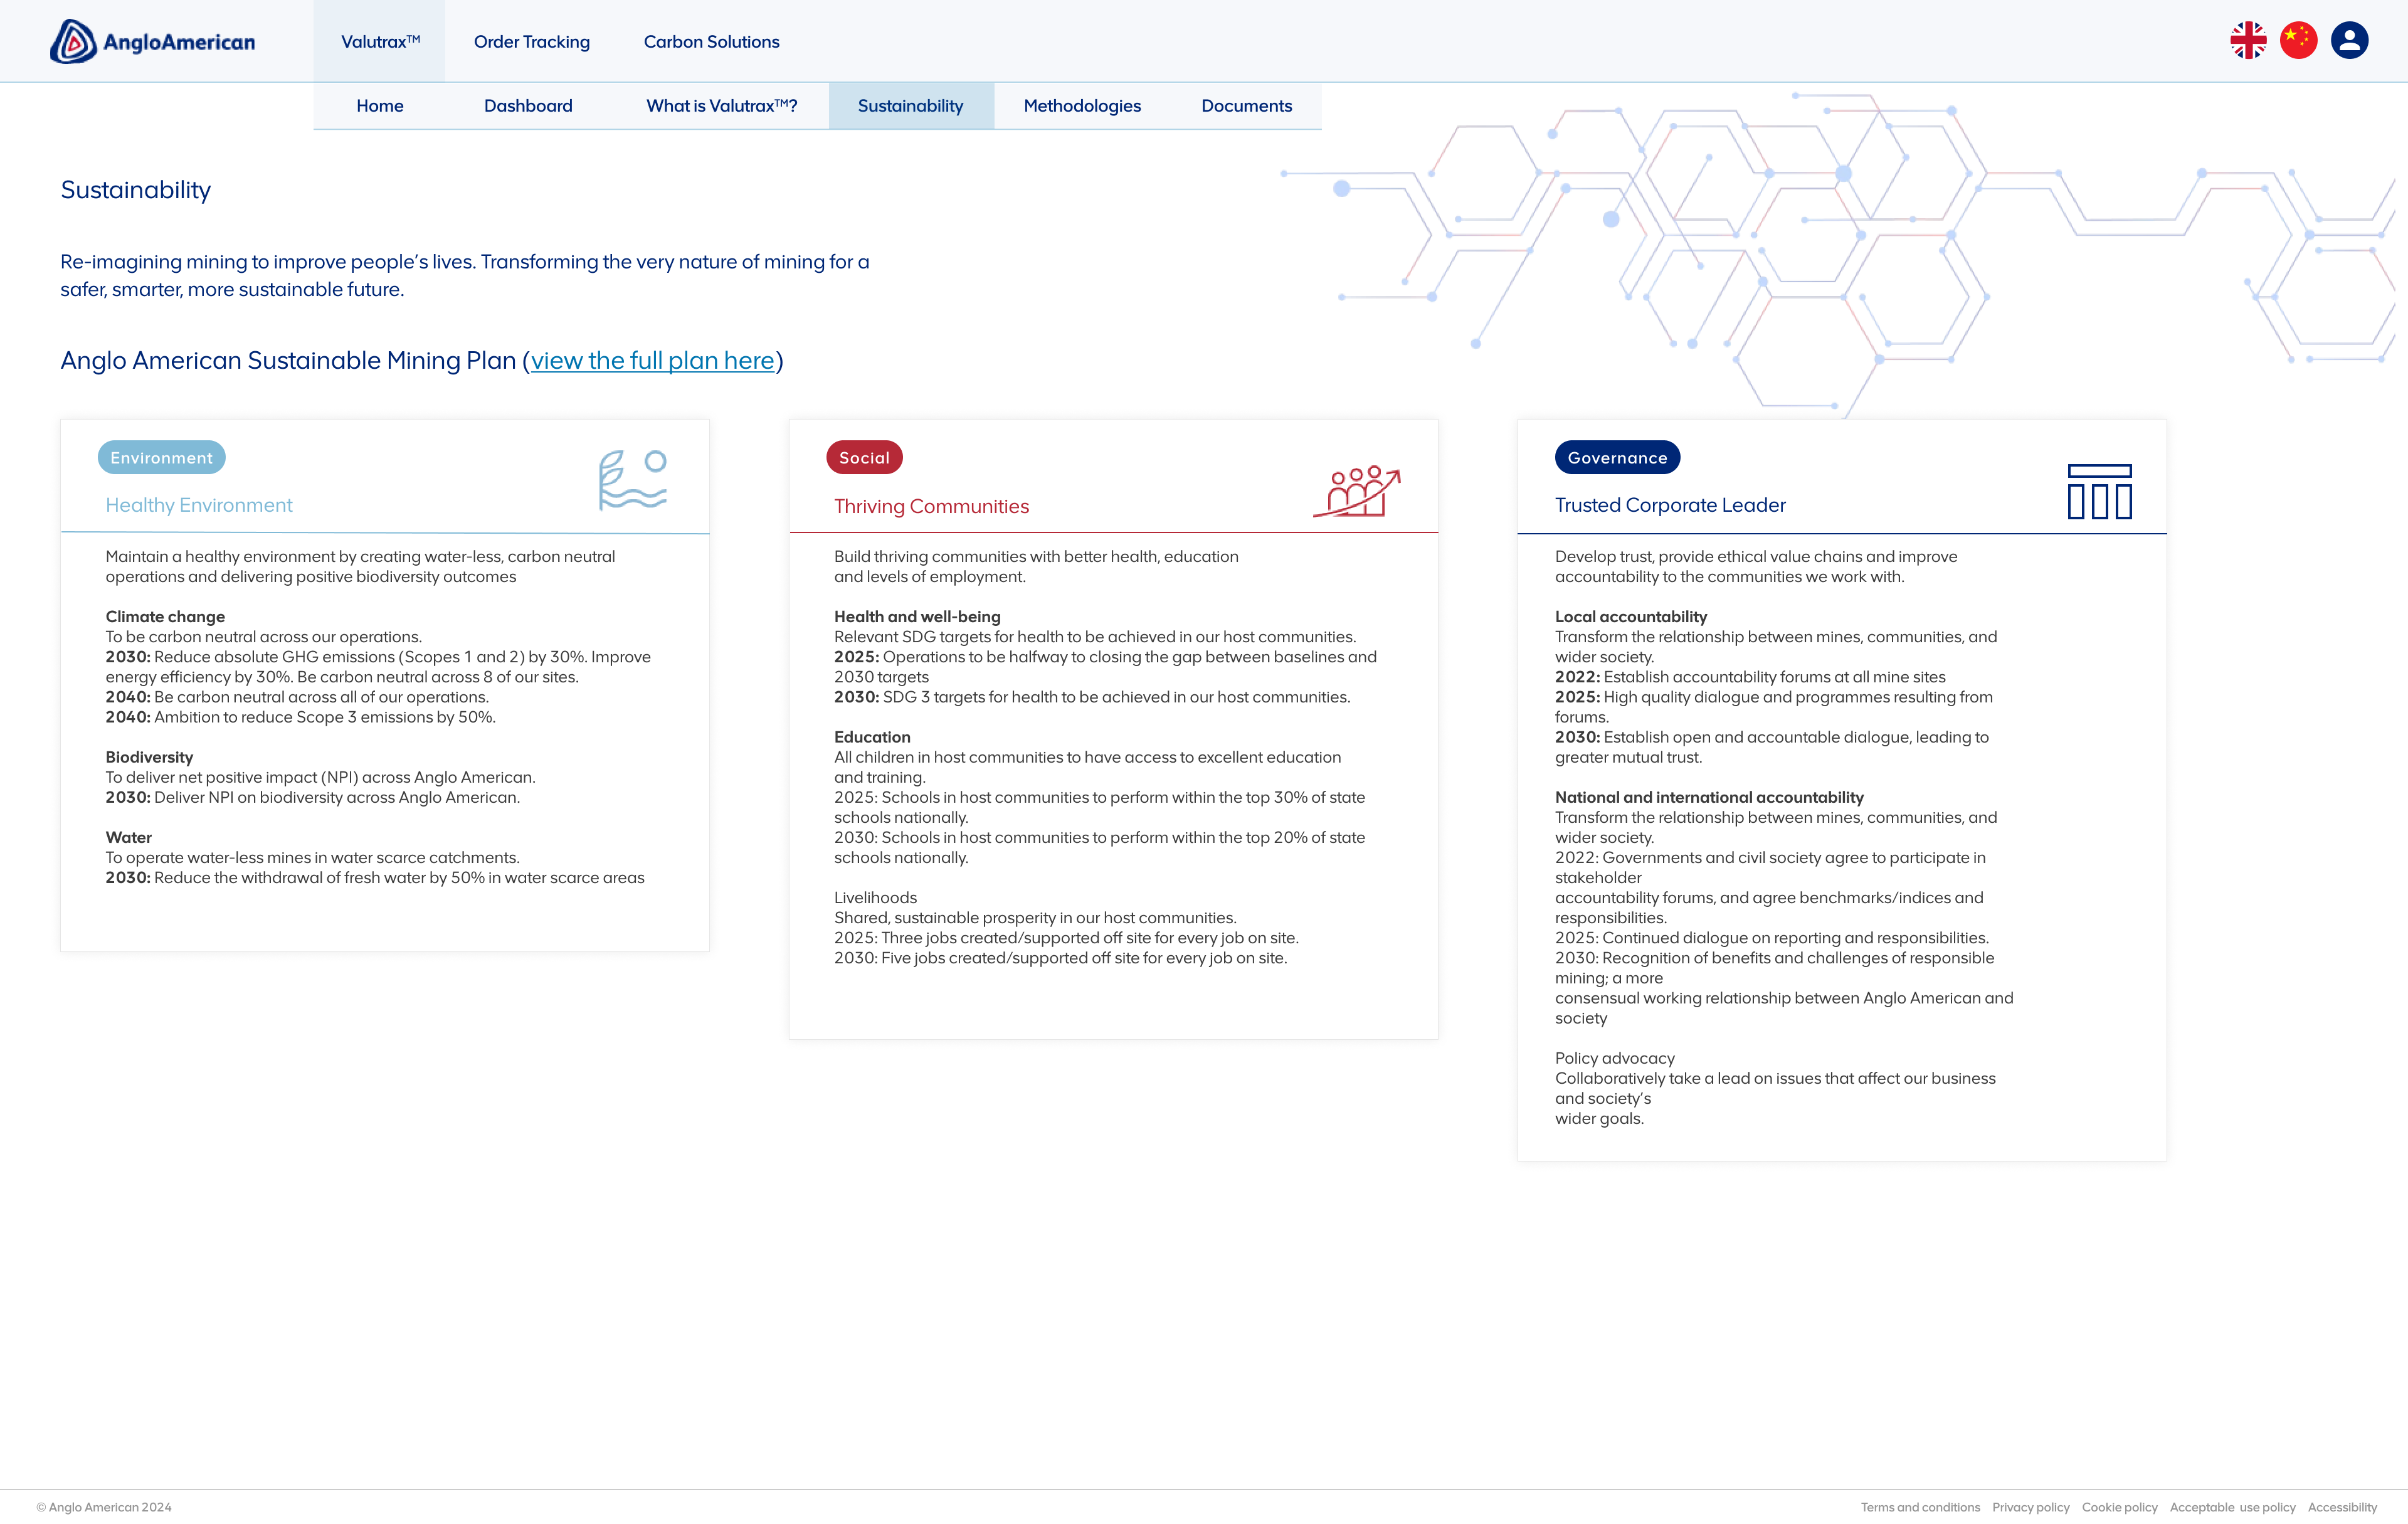This screenshot has height=1524, width=2408.
Task: Click the © Anglo American 2024 footer text
Action: tap(104, 1507)
